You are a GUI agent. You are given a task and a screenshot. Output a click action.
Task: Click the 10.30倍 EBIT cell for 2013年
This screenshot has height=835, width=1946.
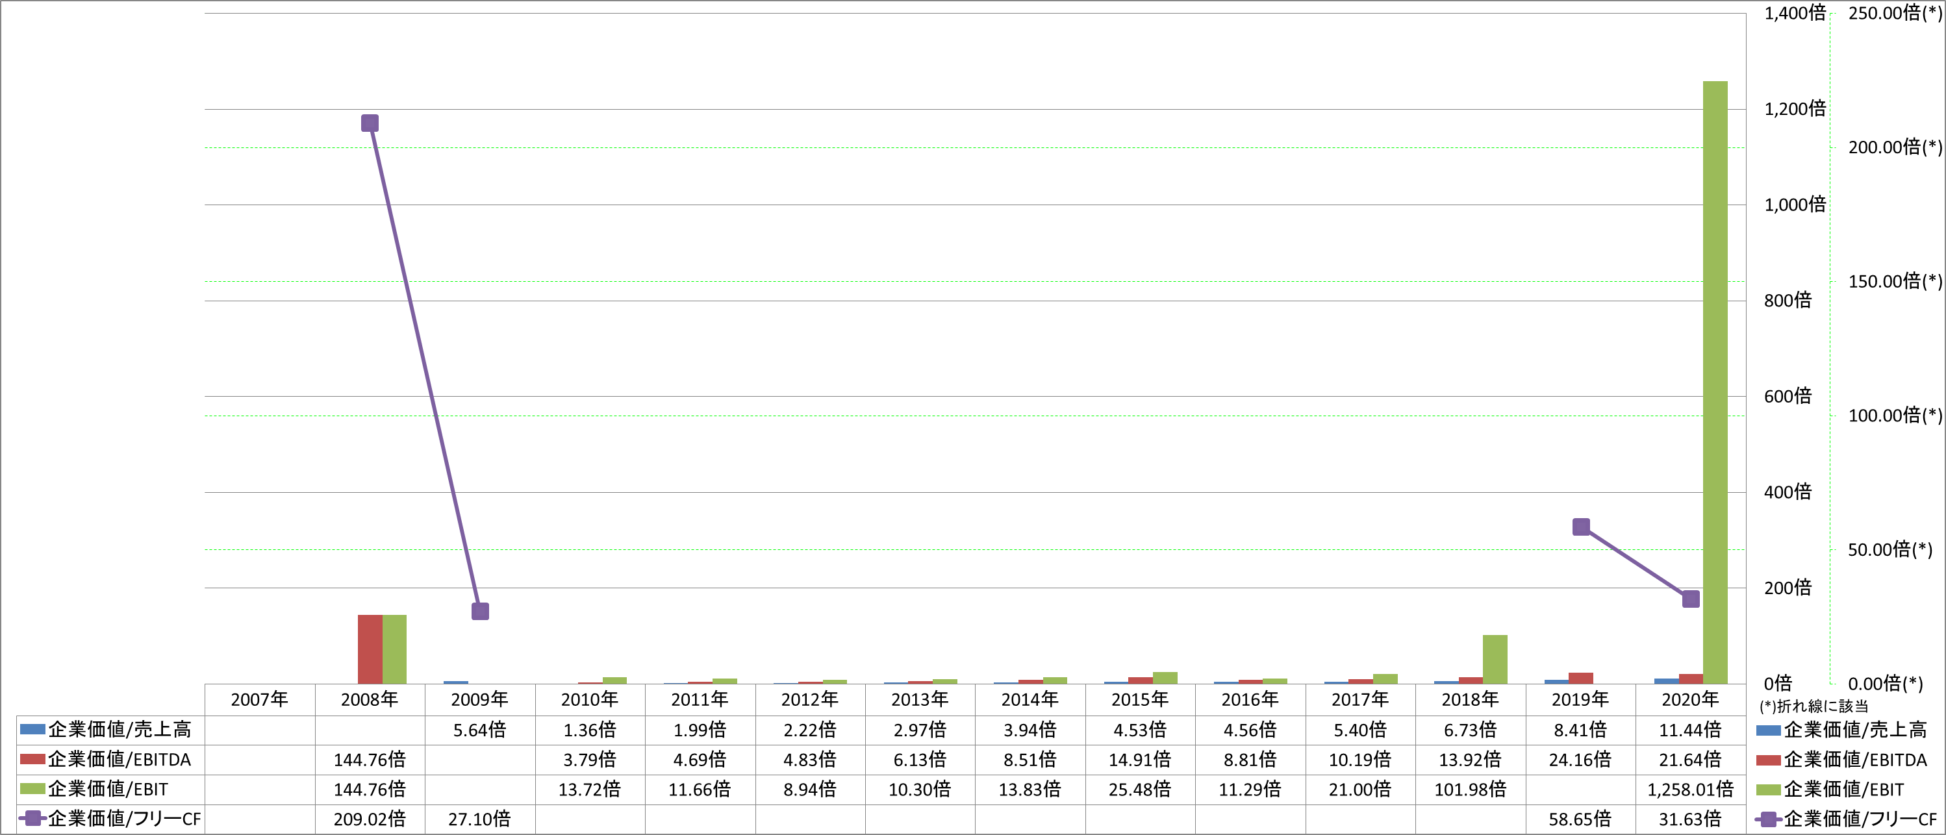click(920, 789)
